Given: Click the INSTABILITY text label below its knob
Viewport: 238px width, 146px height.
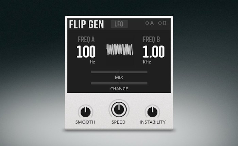Looking at the screenshot, I should pyautogui.click(x=153, y=122).
